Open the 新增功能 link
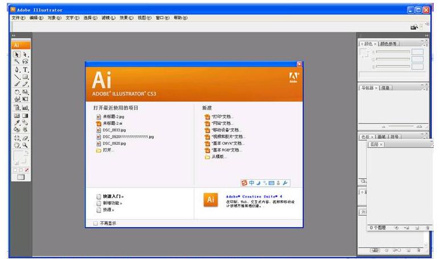Image resolution: width=440 pixels, height=259 pixels. point(109,203)
